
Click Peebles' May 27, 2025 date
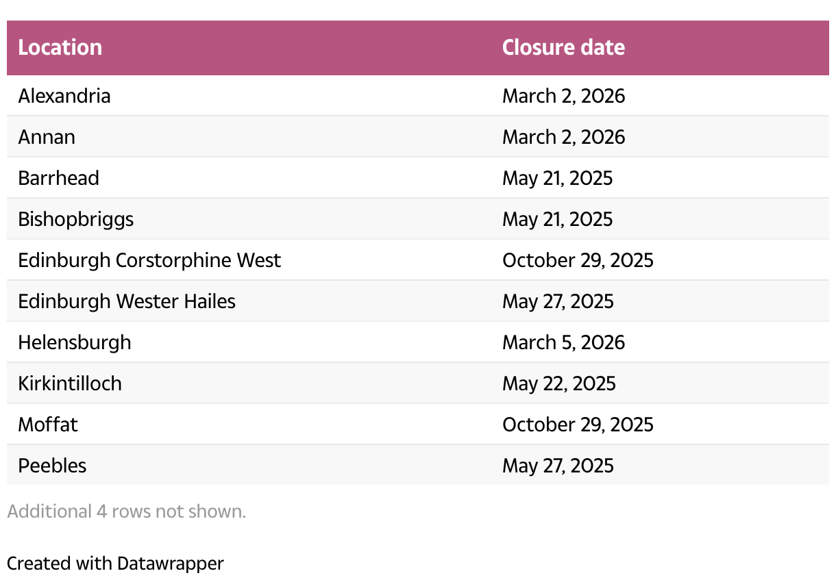pyautogui.click(x=558, y=465)
